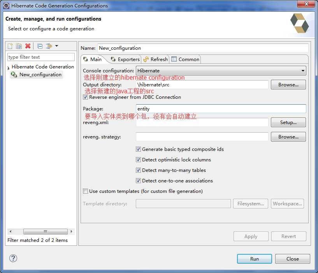Click the Duplicate configuration icon
Screen dimensions: 318x273
(19, 46)
